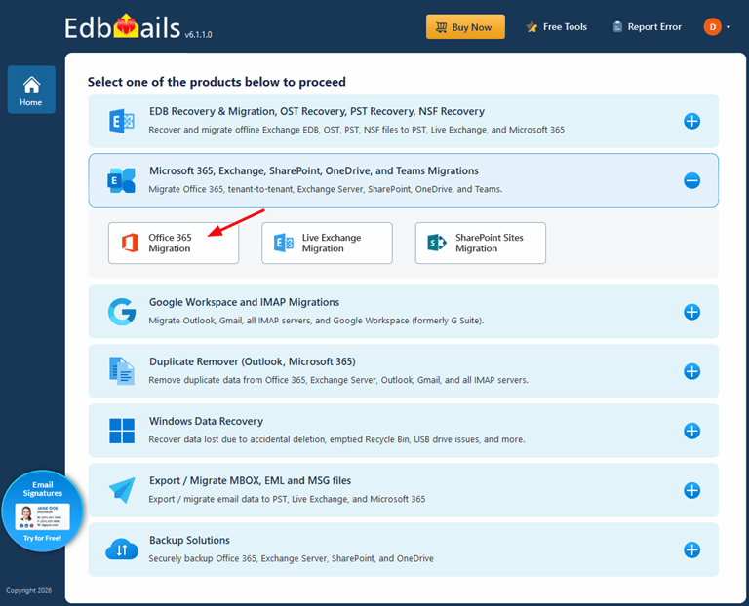749x606 pixels.
Task: Click Microsoft 365, Exchange, SharePoint title text
Action: coord(314,170)
